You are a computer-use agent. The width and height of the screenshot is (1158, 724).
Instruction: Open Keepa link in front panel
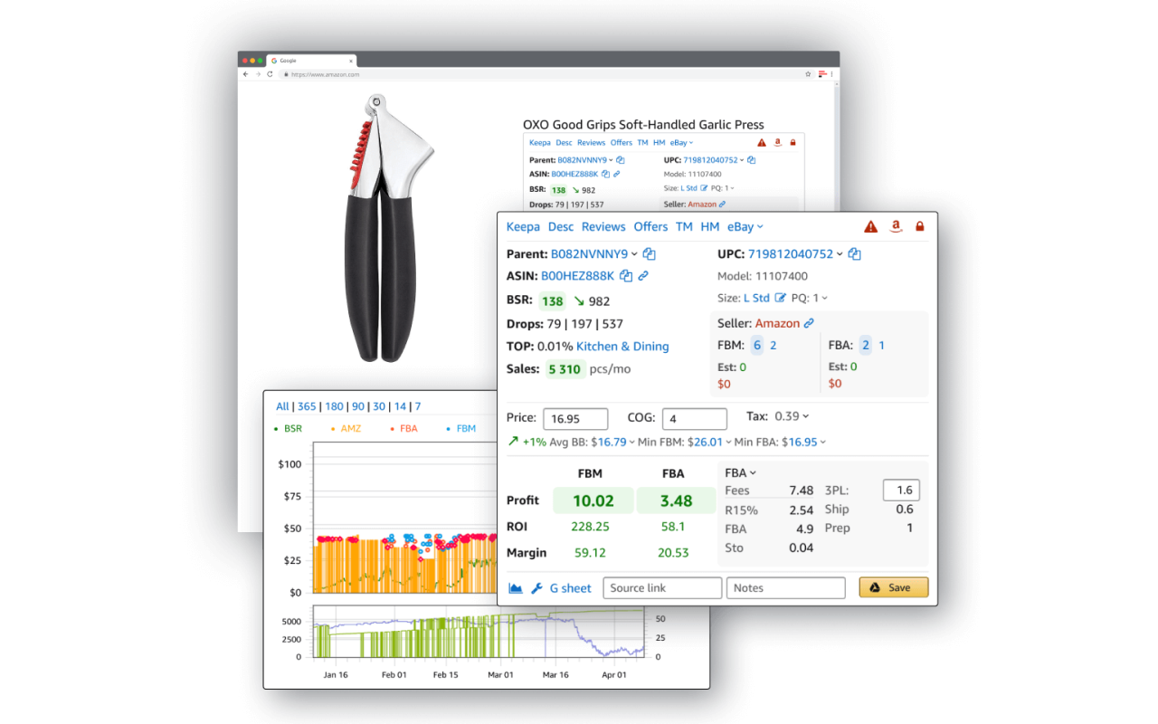pos(523,226)
